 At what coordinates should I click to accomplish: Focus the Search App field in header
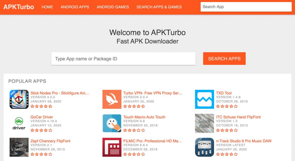coord(246,7)
